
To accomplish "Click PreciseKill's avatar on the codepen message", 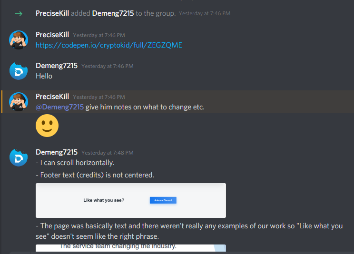I will click(19, 40).
